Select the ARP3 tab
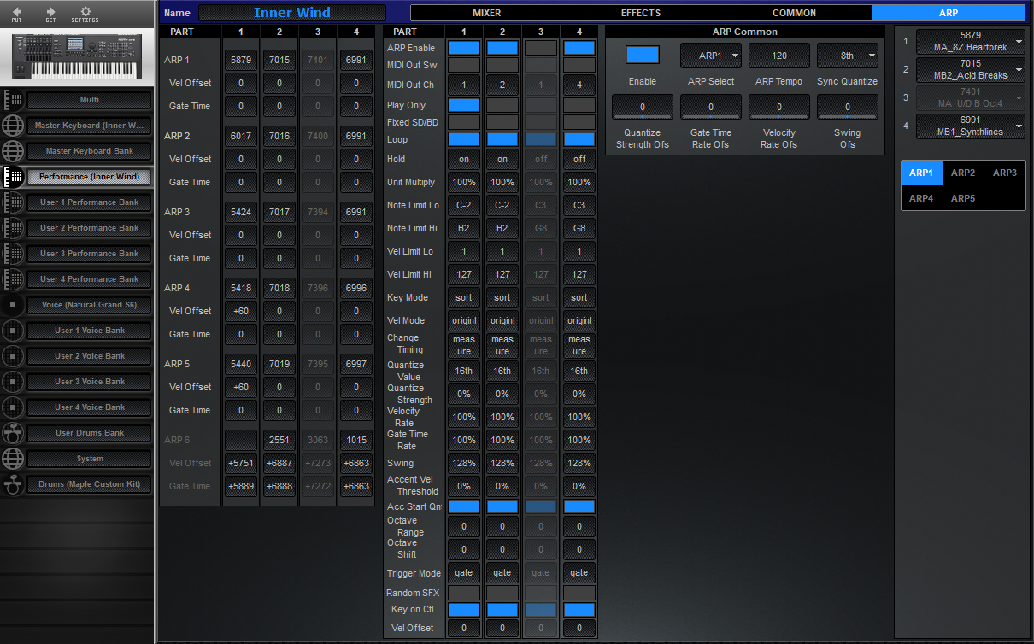 point(1004,173)
